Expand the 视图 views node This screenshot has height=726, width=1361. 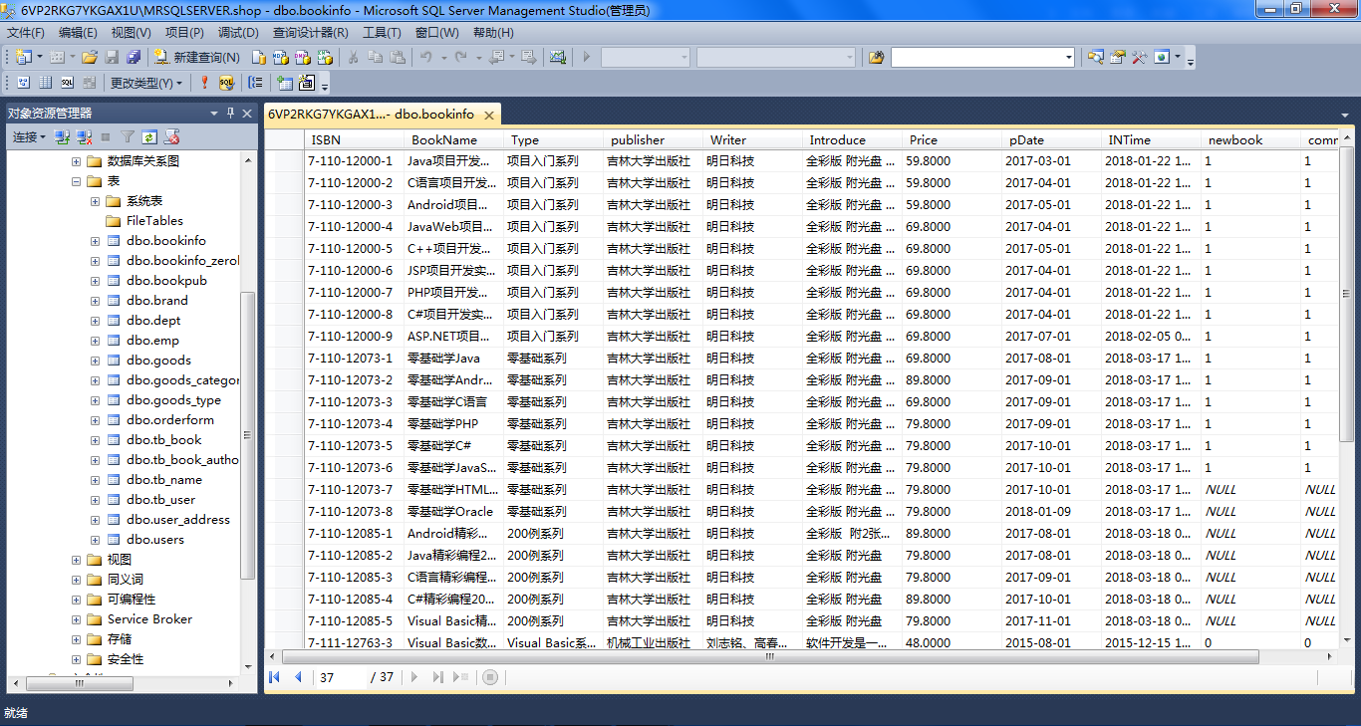pyautogui.click(x=76, y=560)
